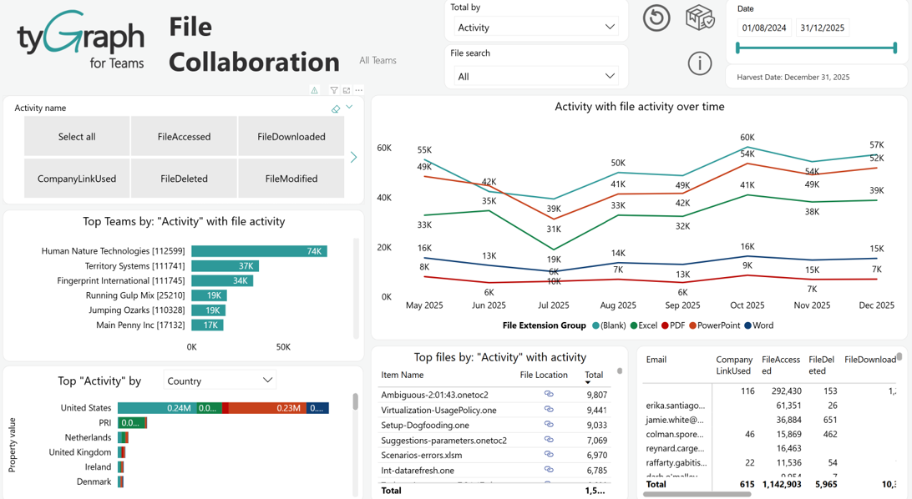Click the country chart vertical scrollbar
This screenshot has height=499, width=912.
[356, 402]
